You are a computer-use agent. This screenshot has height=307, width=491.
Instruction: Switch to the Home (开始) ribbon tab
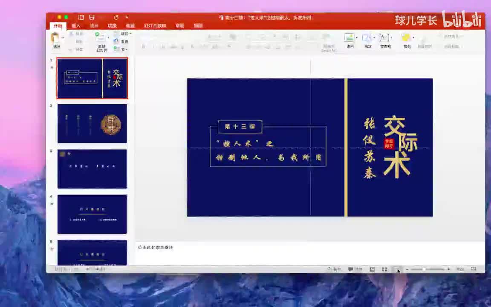pos(58,26)
